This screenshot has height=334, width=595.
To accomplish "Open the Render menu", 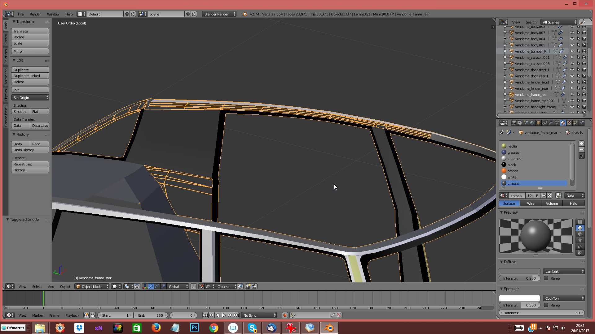I will (35, 14).
